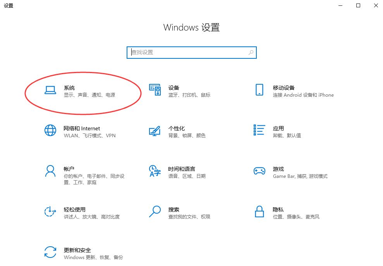The width and height of the screenshot is (383, 266).
Task: Select the 应用 category title
Action: click(x=278, y=128)
